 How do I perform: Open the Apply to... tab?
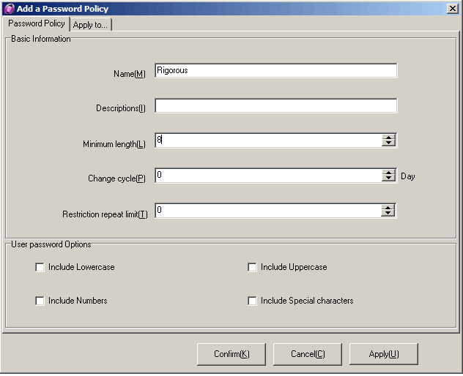[90, 24]
